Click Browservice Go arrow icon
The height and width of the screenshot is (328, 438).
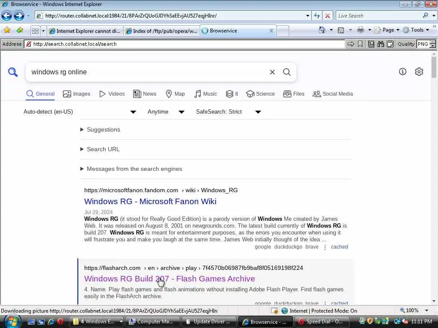(x=351, y=44)
